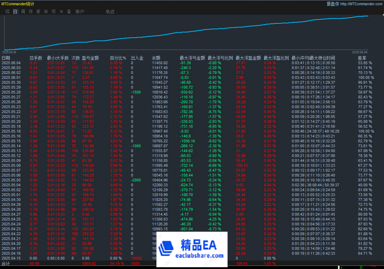Viewport: 384px width, 269px height.
Task: Click the 日期 column header
Action: pos(6,58)
